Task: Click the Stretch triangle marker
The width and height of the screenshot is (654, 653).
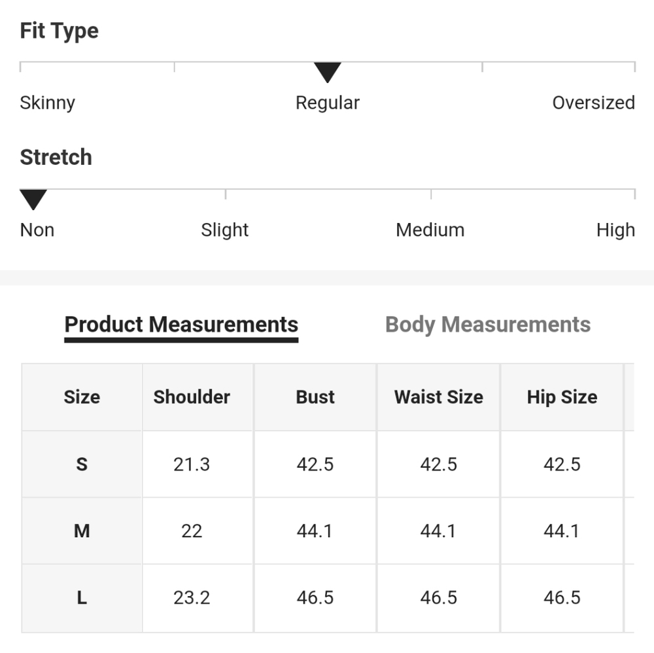Action: click(33, 199)
